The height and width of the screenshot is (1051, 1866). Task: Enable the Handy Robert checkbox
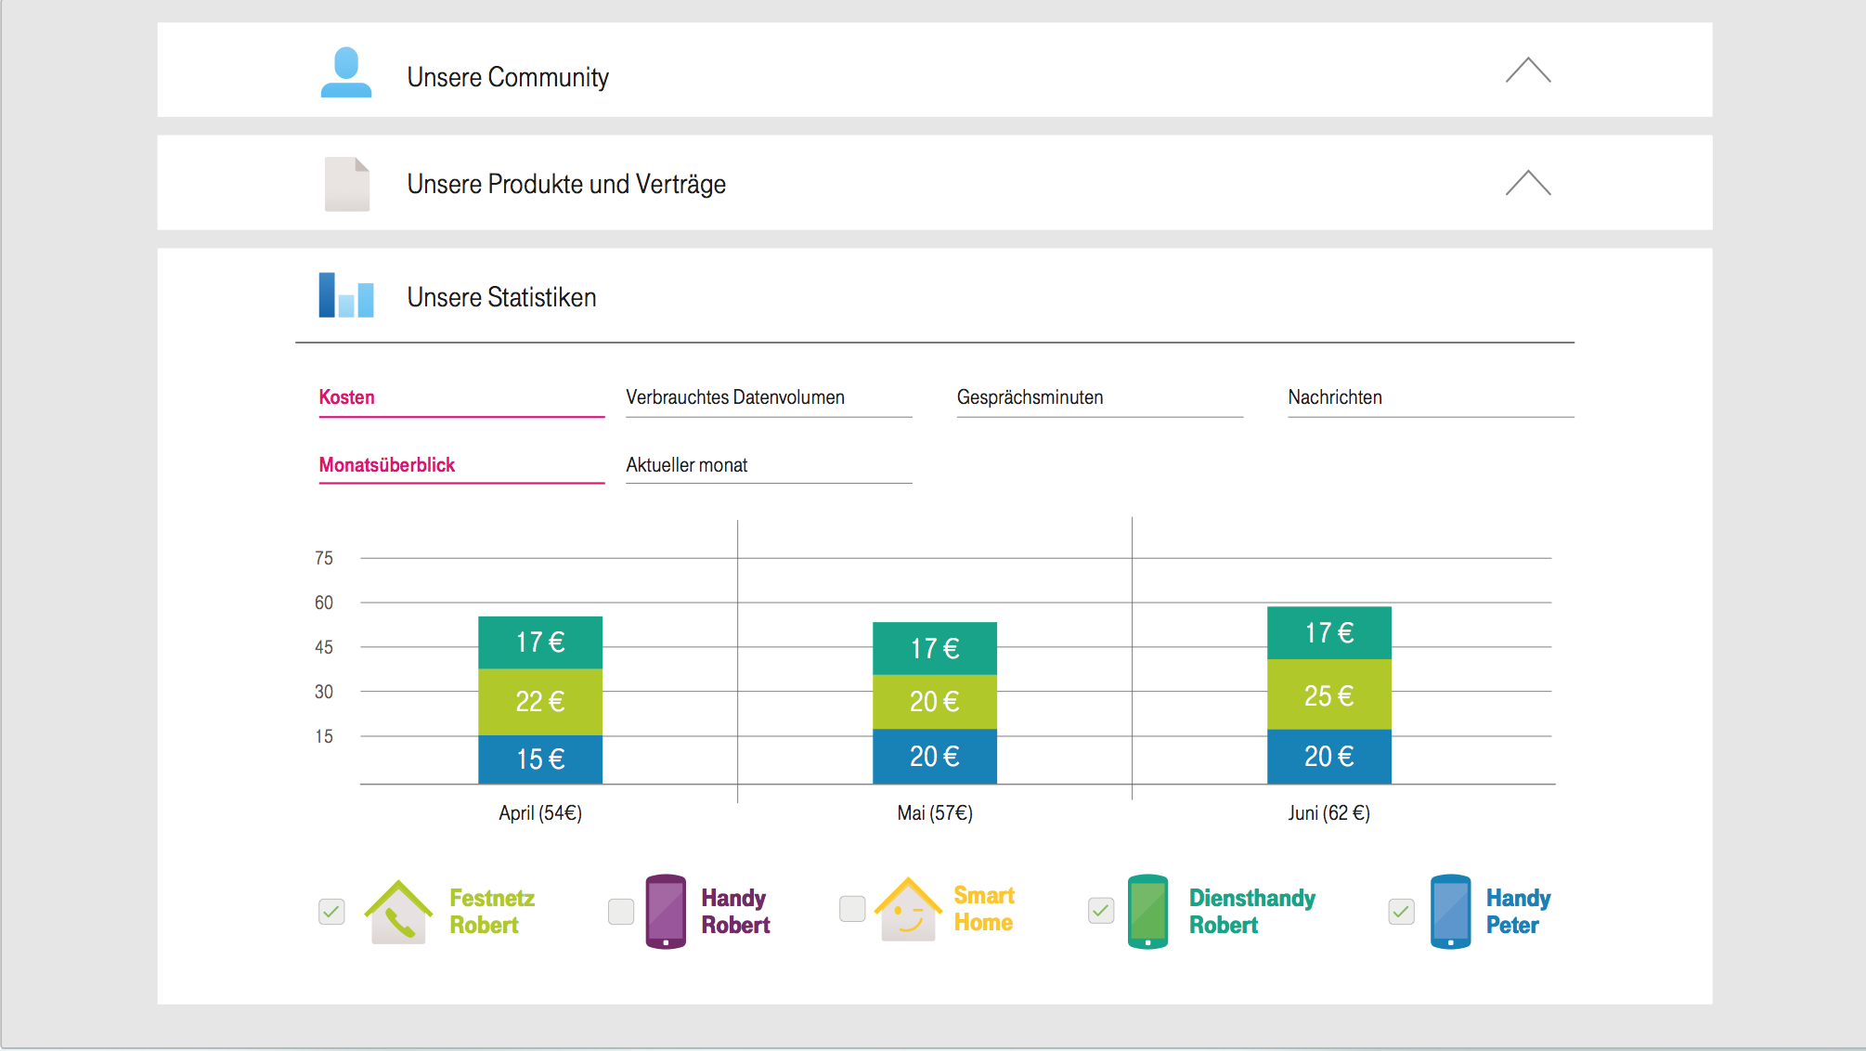(621, 912)
